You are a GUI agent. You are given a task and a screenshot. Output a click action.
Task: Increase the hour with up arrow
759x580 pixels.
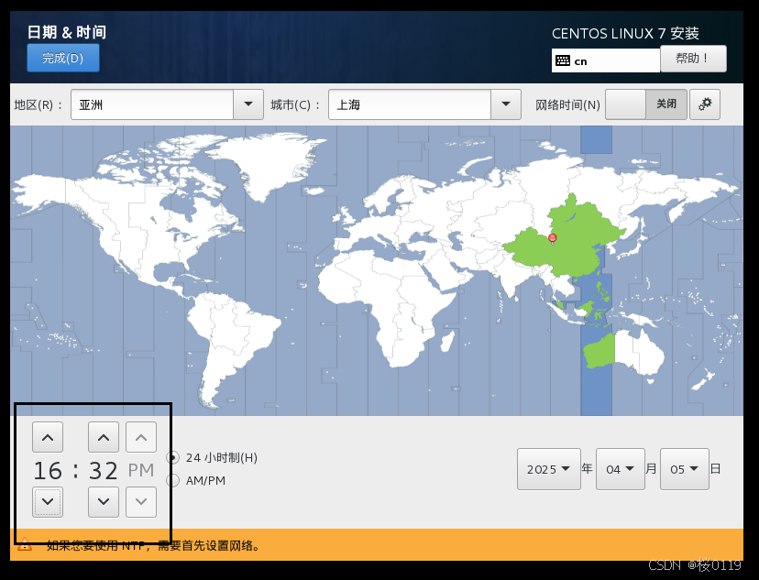click(x=48, y=437)
